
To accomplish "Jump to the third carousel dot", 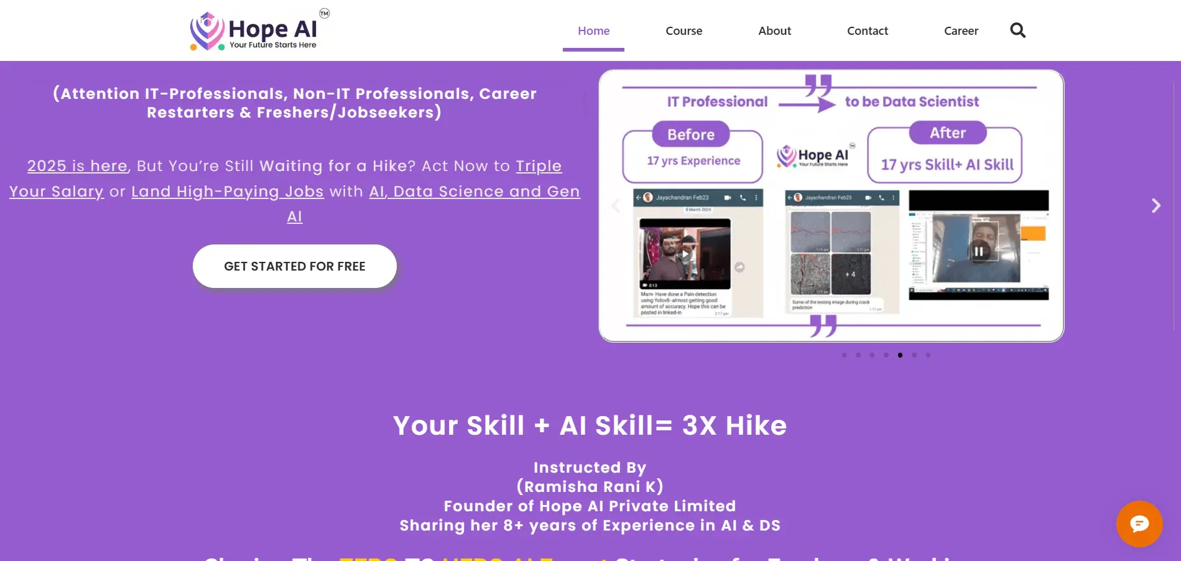I will pyautogui.click(x=872, y=355).
